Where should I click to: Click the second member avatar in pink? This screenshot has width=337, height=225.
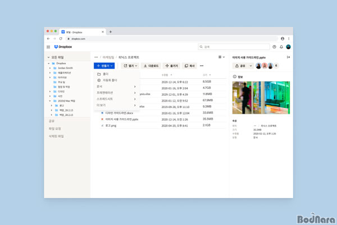(265, 66)
